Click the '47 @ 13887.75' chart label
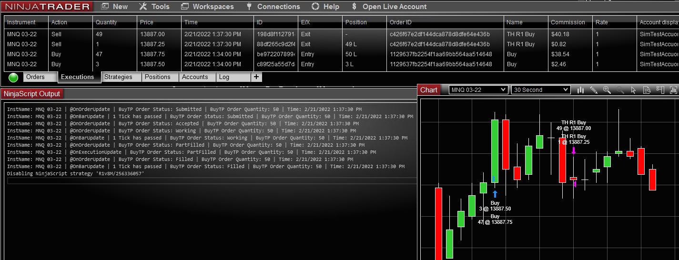Image resolution: width=679 pixels, height=260 pixels. [x=495, y=222]
